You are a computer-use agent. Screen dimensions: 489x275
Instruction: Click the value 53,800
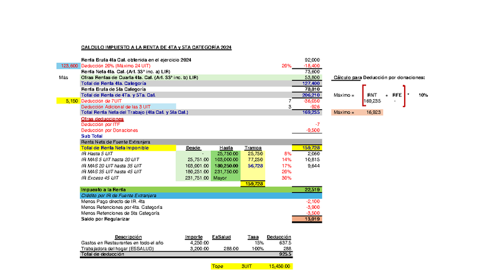pyautogui.click(x=312, y=77)
